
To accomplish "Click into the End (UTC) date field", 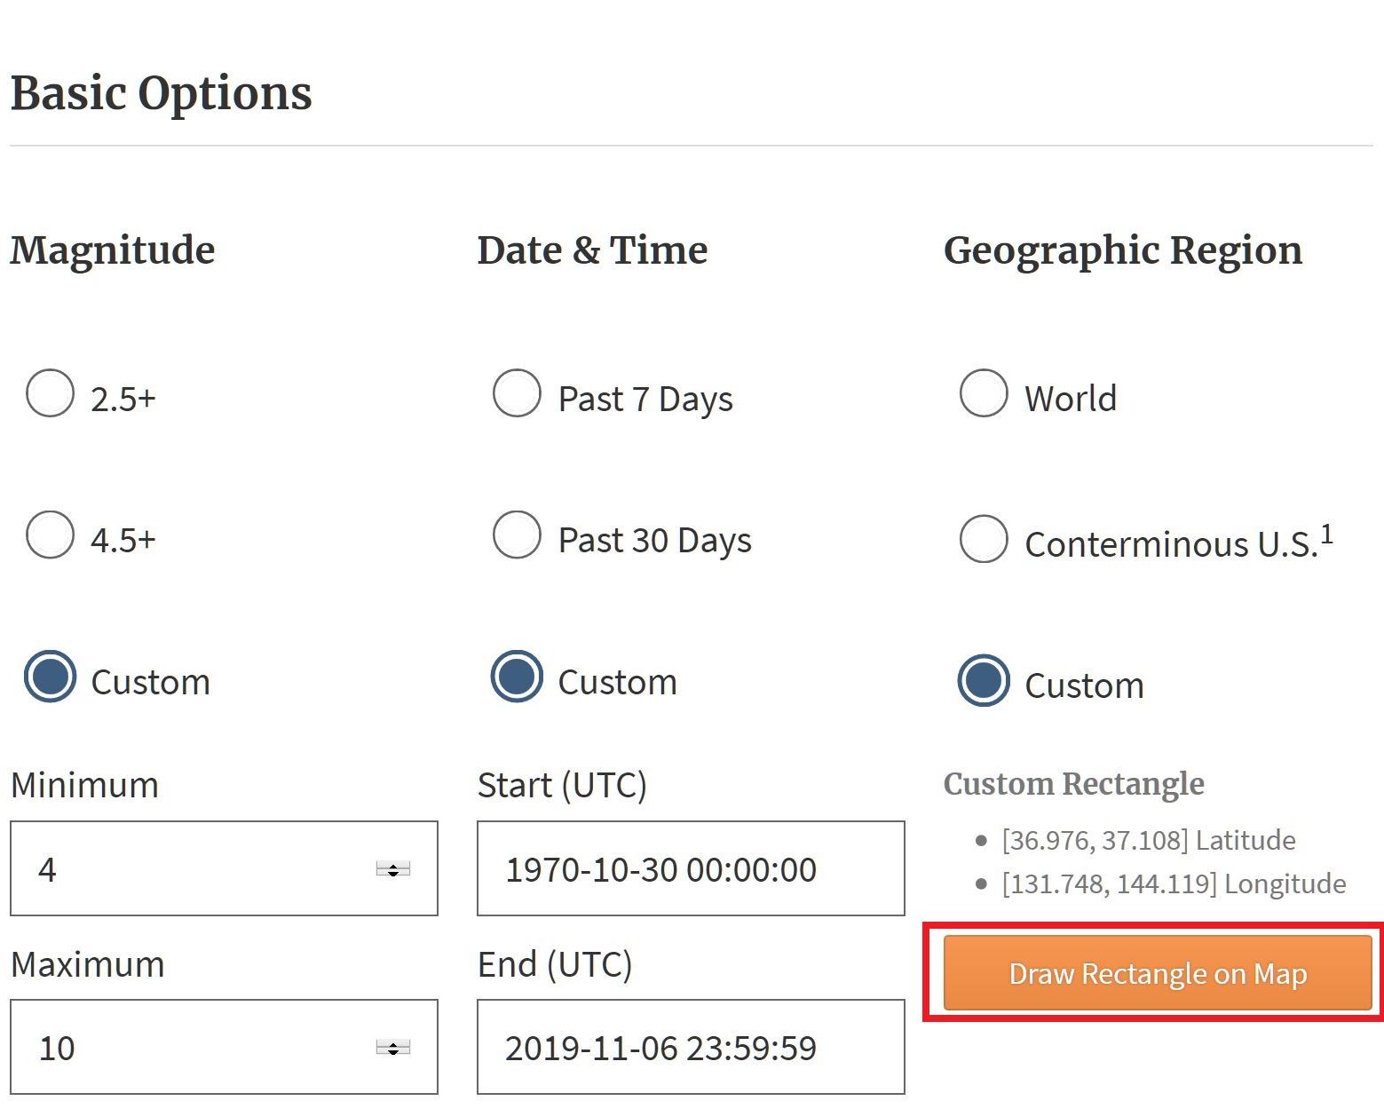I will pos(690,1048).
